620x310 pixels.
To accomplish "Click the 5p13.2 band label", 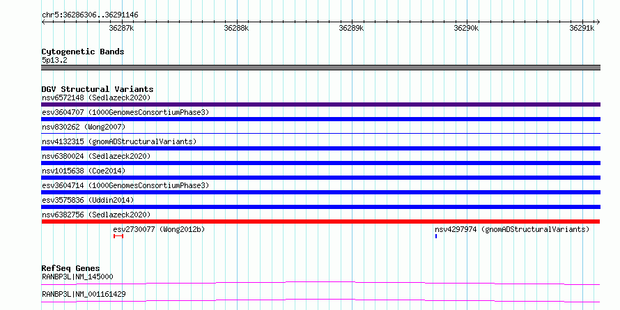I will (54, 61).
